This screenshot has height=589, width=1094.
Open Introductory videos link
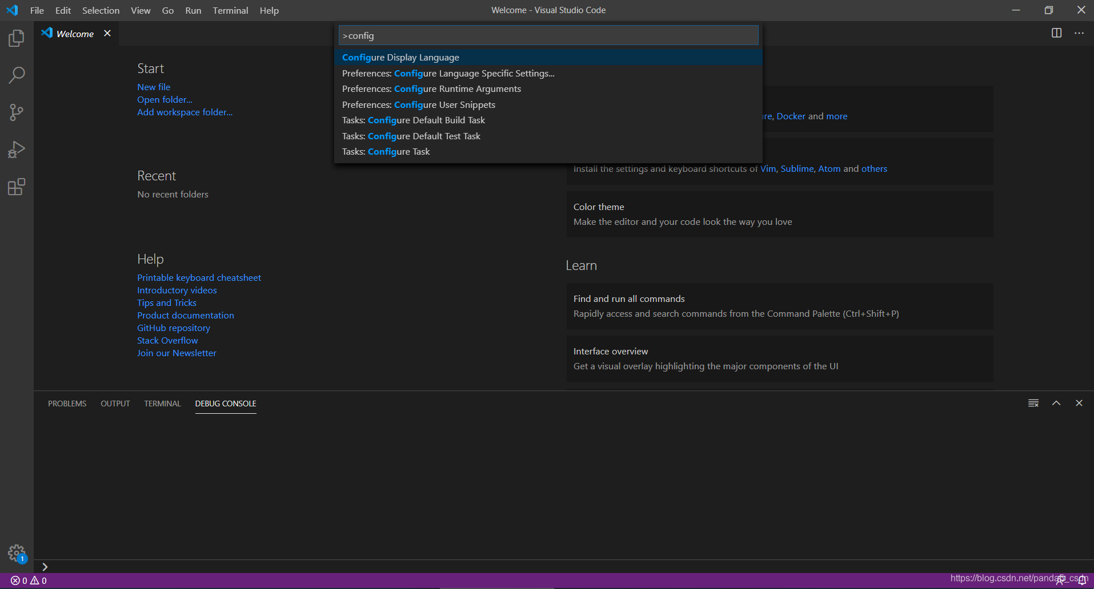click(177, 290)
